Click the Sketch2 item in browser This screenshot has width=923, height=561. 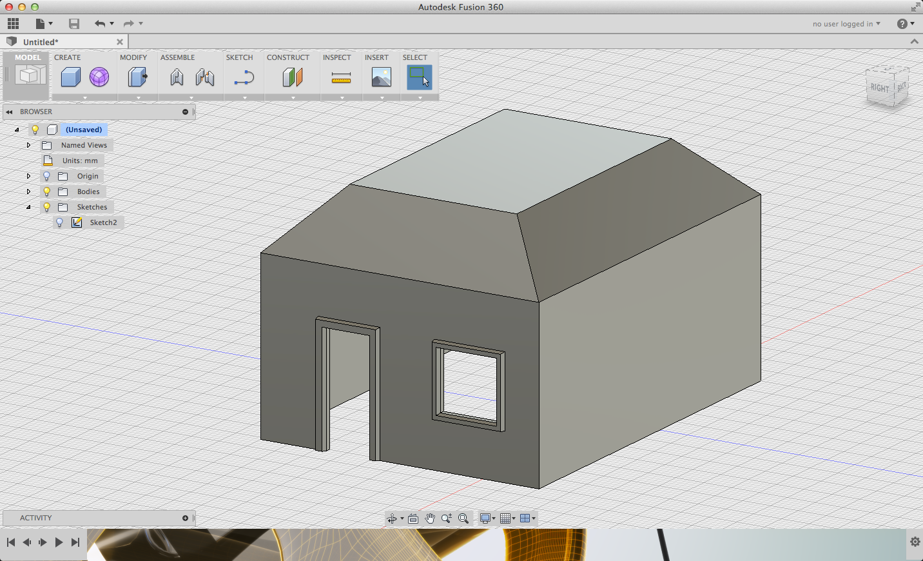(103, 222)
